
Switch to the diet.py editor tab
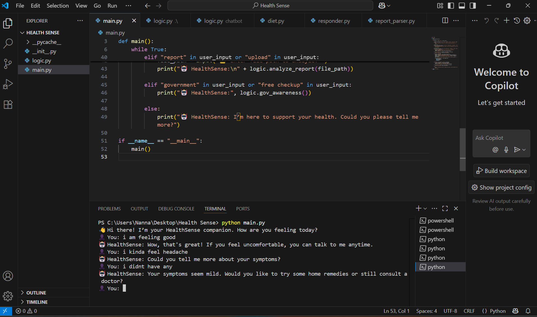pos(276,21)
